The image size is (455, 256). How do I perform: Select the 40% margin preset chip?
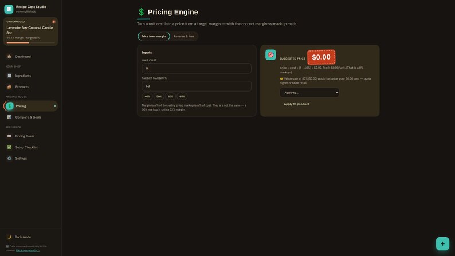coord(147,96)
